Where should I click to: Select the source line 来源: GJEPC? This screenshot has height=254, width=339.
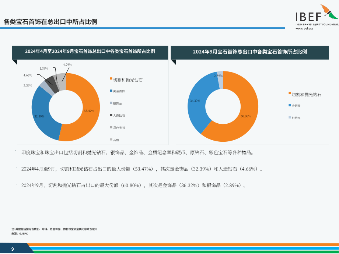20,233
